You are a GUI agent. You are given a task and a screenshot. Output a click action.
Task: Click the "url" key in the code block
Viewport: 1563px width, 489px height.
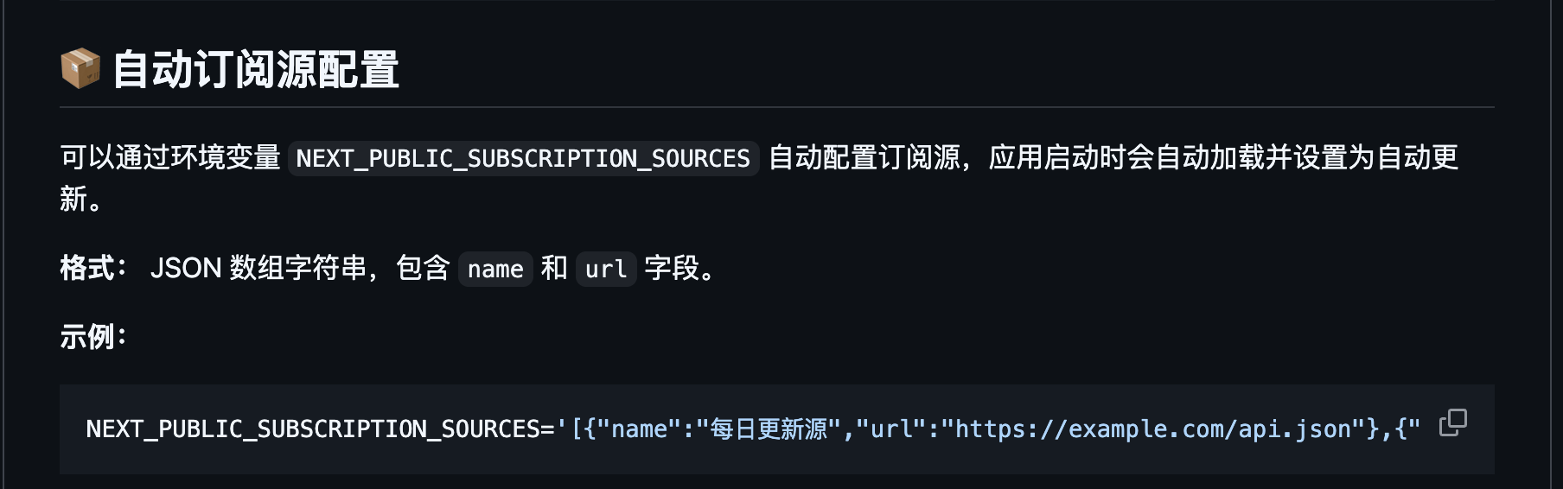pos(891,429)
